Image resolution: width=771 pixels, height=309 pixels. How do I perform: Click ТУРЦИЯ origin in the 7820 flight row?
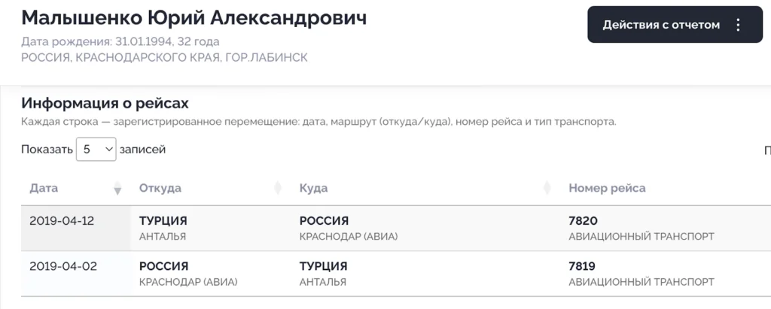coord(163,221)
